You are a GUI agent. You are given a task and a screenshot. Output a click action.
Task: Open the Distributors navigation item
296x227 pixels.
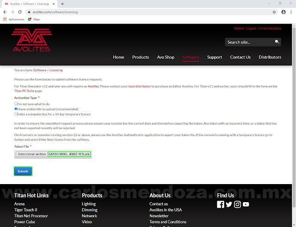[x=270, y=57]
